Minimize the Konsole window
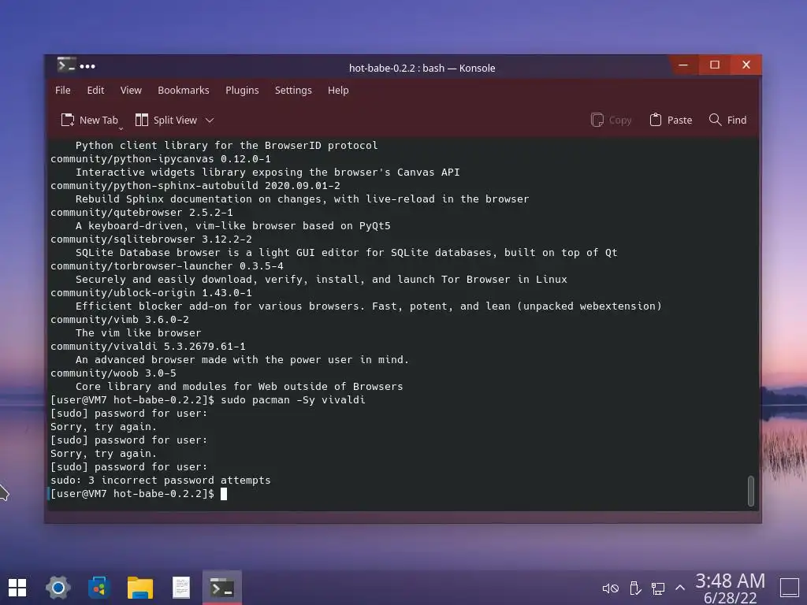 (x=683, y=65)
